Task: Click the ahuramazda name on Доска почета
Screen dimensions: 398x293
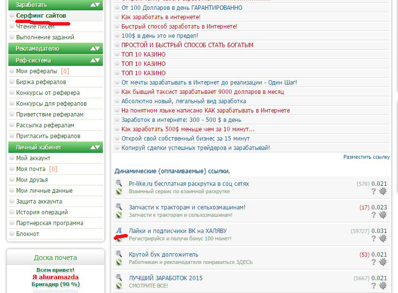Action: pyautogui.click(x=59, y=277)
